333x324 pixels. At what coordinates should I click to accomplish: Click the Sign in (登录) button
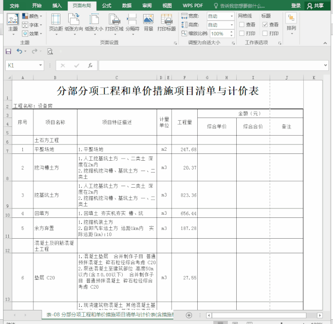tap(296, 6)
